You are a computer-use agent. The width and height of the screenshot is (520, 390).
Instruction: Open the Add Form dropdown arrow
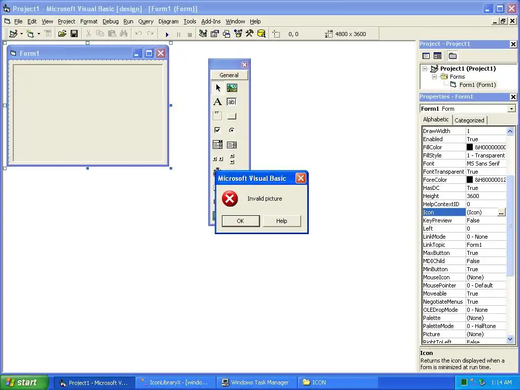39,34
